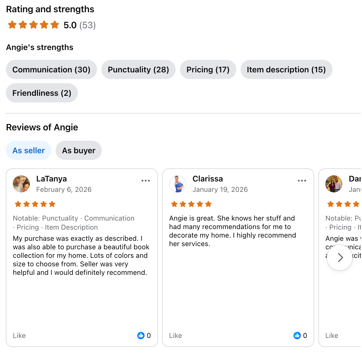Open Clarissa's profile avatar
The height and width of the screenshot is (356, 362).
178,184
